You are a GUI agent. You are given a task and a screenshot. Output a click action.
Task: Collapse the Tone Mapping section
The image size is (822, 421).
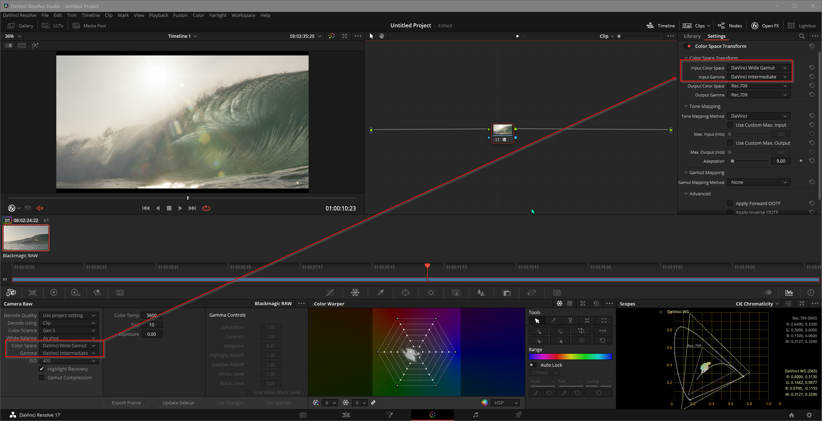(686, 106)
